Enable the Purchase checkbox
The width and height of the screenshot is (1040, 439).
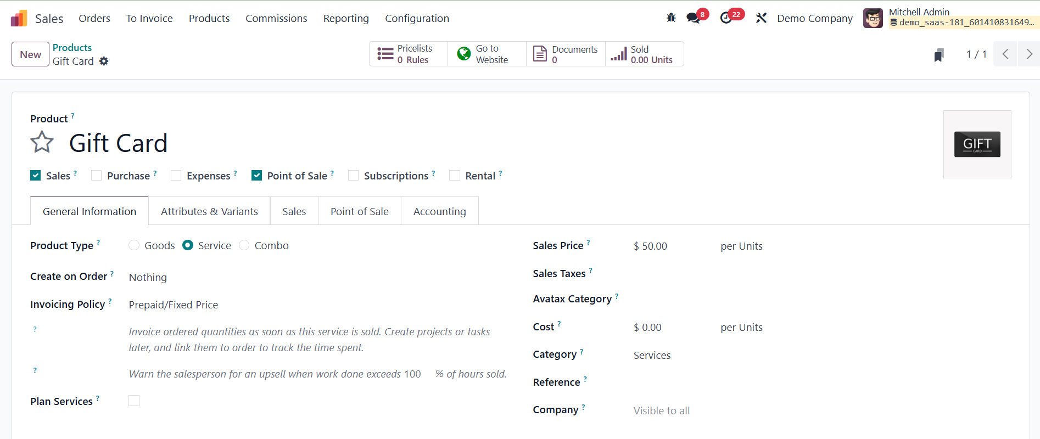[97, 176]
